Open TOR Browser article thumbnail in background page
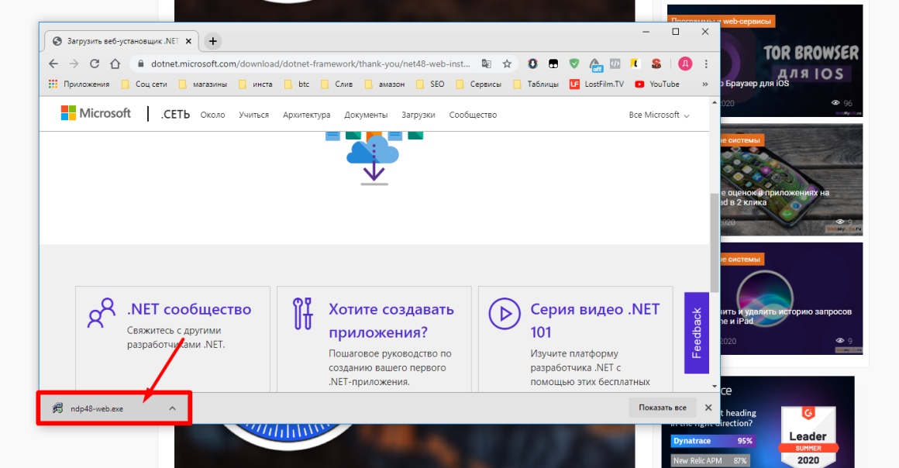The image size is (899, 468). pyautogui.click(x=791, y=60)
